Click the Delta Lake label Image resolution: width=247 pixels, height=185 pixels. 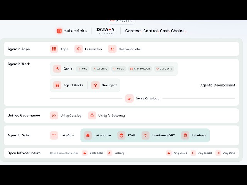click(x=96, y=153)
